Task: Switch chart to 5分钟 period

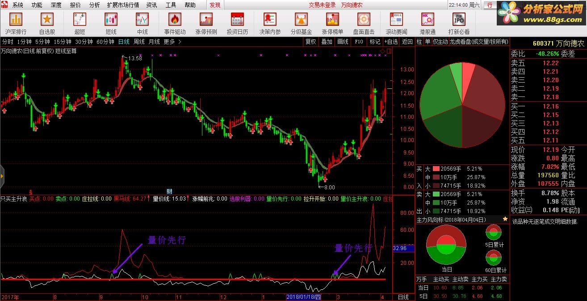Action: (42, 42)
